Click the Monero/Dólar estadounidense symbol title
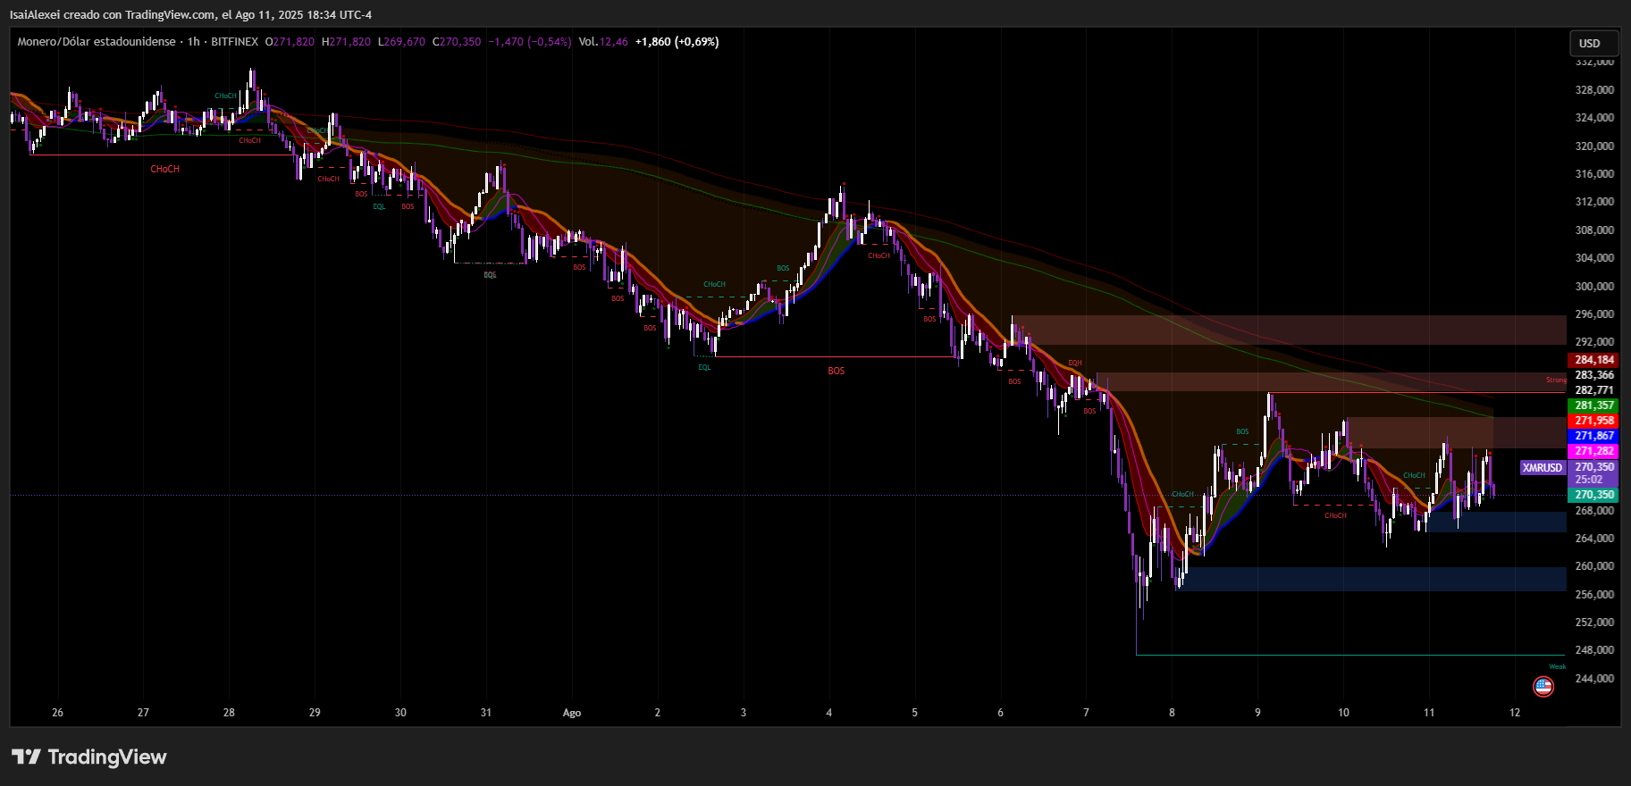Screen dimensions: 1631x786 pyautogui.click(x=97, y=42)
